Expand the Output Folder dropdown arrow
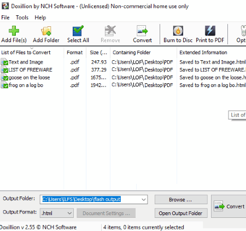Image resolution: width=246 pixels, height=231 pixels. click(x=144, y=199)
